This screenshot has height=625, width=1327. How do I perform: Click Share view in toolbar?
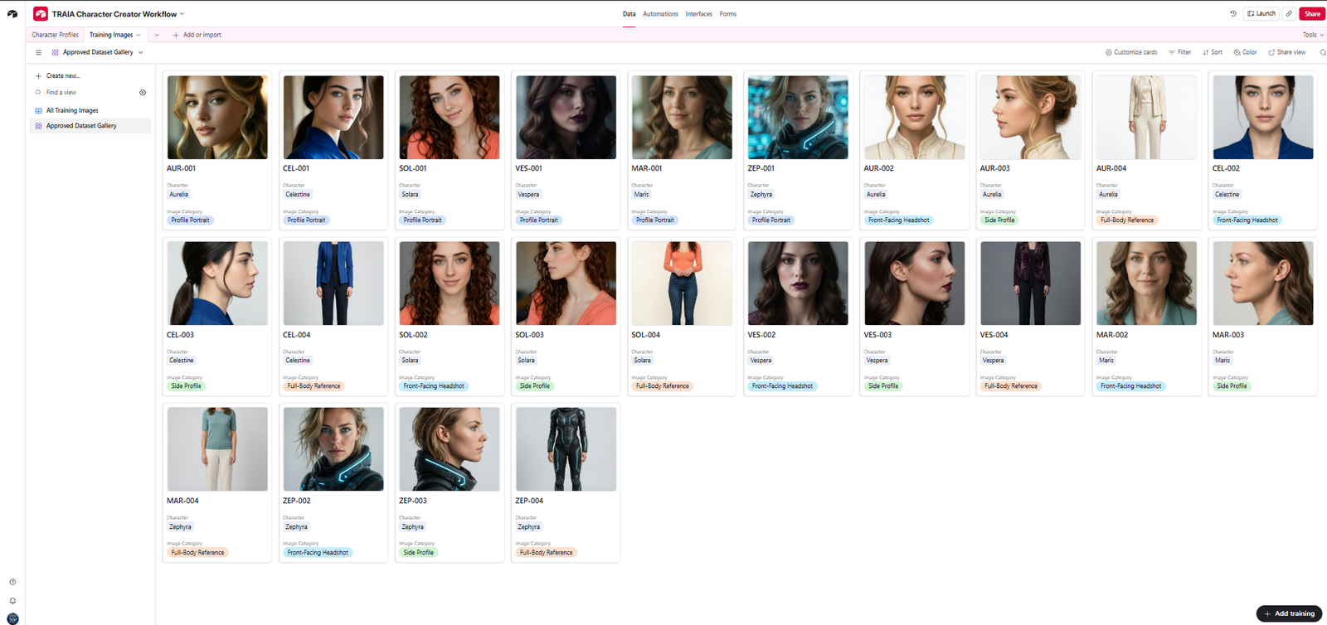[1287, 52]
